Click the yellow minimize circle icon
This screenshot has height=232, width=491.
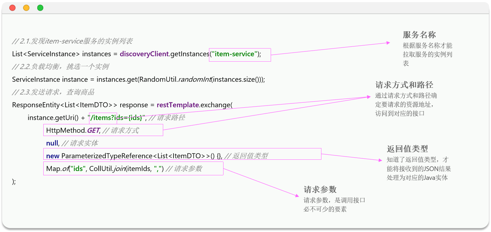(26, 7)
